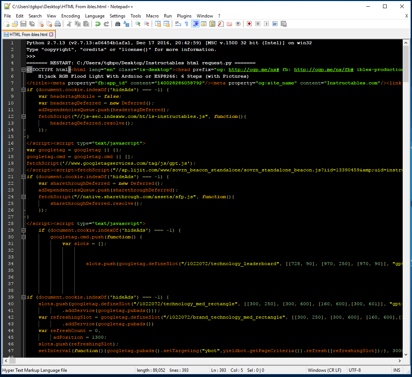Open the Encoding menu

[x=70, y=16]
